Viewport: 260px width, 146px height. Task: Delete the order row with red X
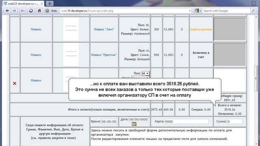(x=15, y=84)
